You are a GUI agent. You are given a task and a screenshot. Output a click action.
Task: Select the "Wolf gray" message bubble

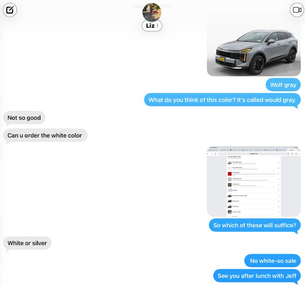pyautogui.click(x=283, y=85)
